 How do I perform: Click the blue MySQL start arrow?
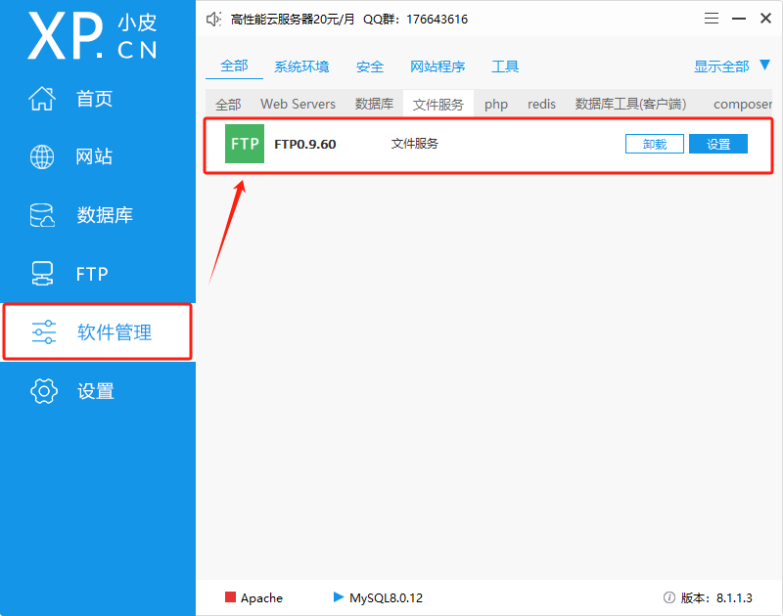(339, 597)
